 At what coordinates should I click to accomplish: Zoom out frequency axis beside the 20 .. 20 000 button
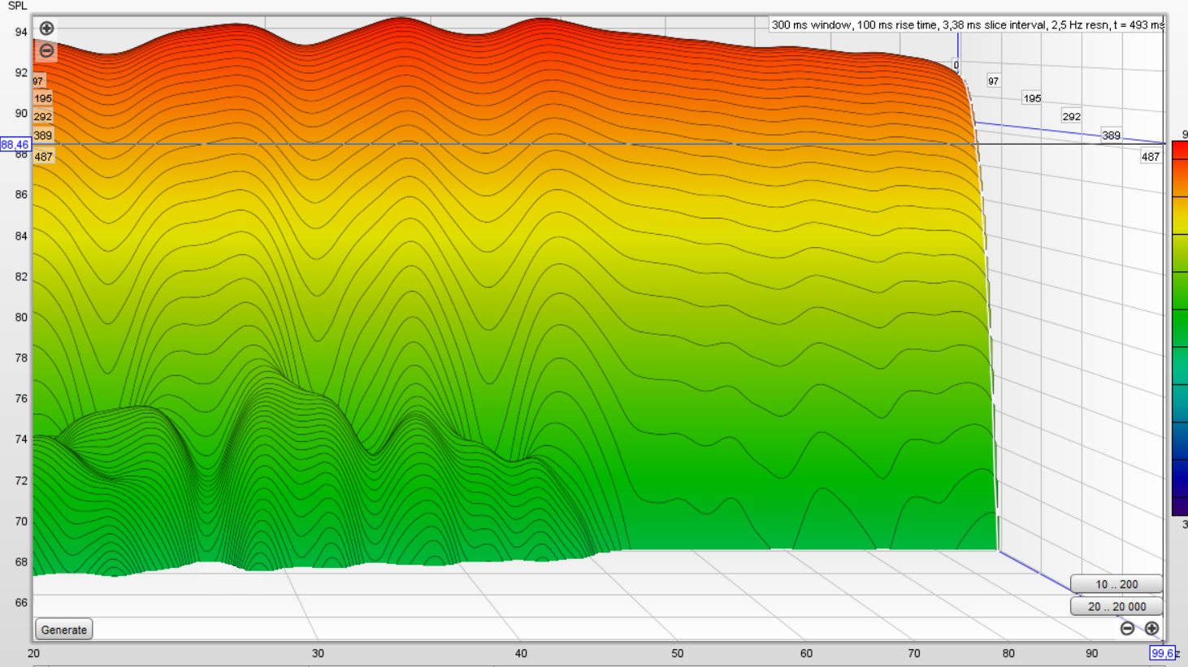(x=1127, y=628)
